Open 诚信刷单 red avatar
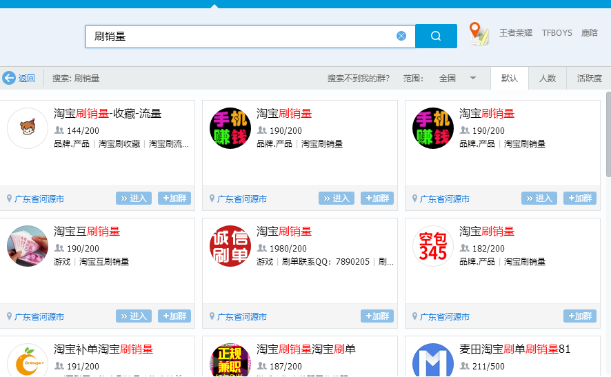This screenshot has height=377, width=611. pyautogui.click(x=230, y=246)
